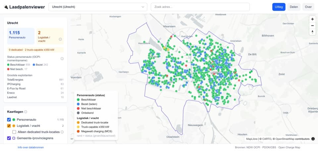This screenshot has width=318, height=151.
Task: Click the MapLibre attribution link
Action: 252,139
